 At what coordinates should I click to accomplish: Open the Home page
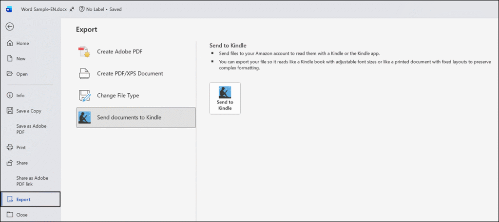30,43
